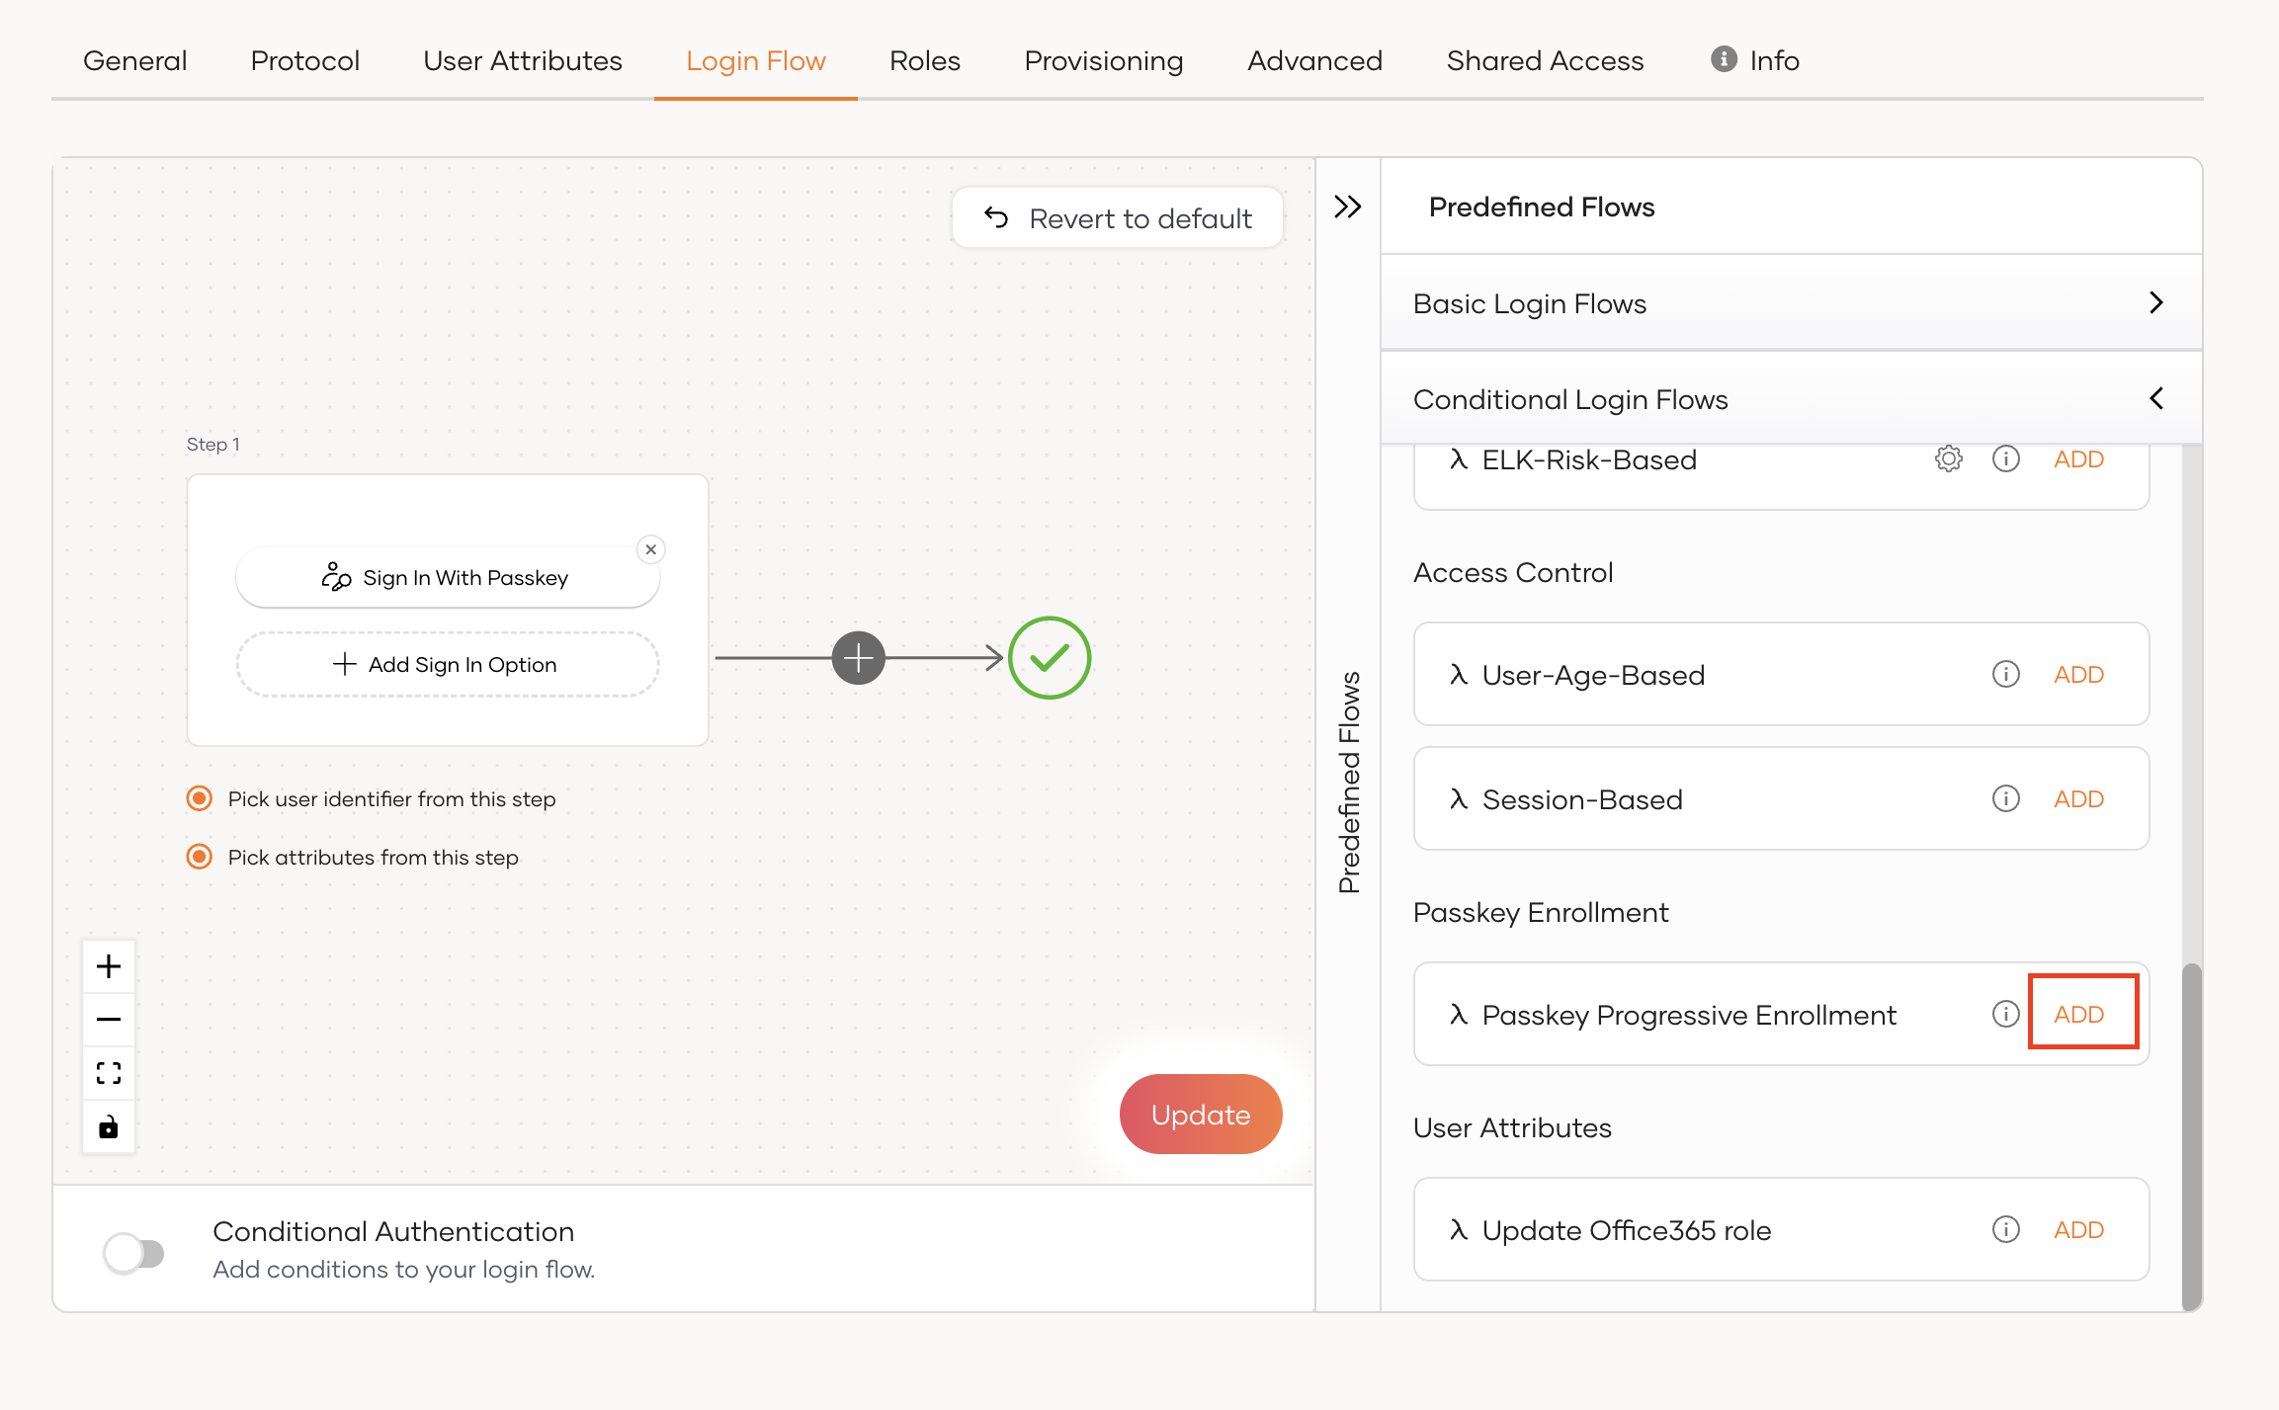This screenshot has width=2279, height=1410.
Task: Select Pick attributes from this step
Action: click(199, 857)
